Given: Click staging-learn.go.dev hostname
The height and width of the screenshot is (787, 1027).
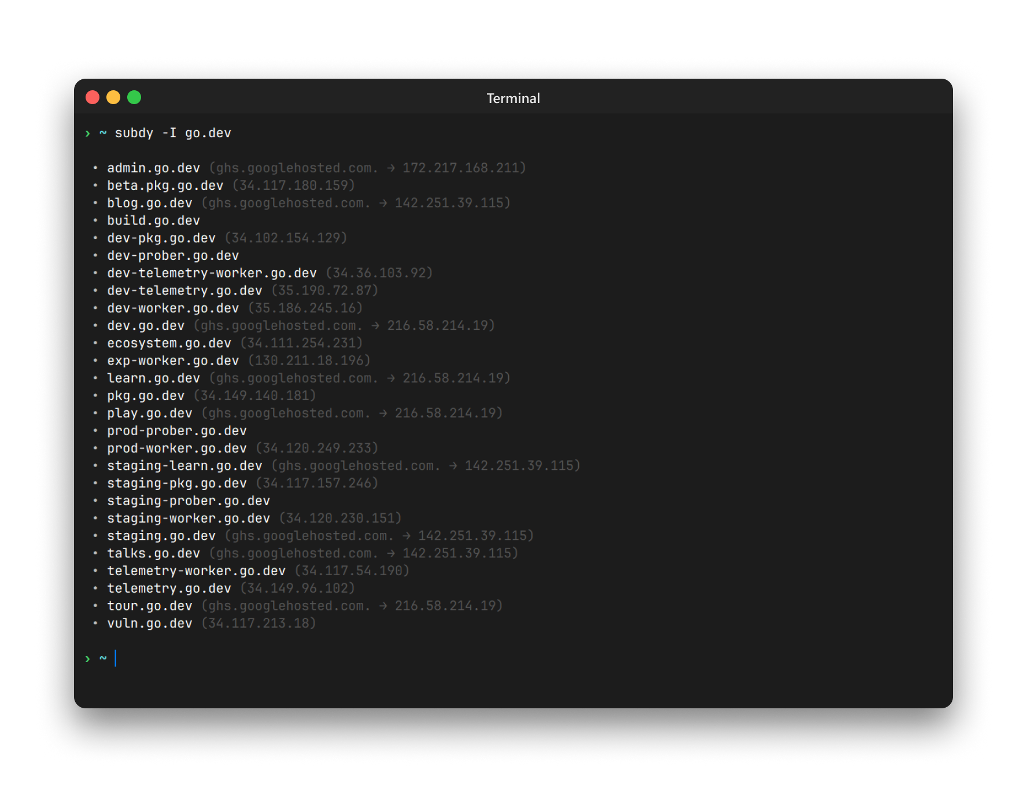Looking at the screenshot, I should tap(184, 465).
